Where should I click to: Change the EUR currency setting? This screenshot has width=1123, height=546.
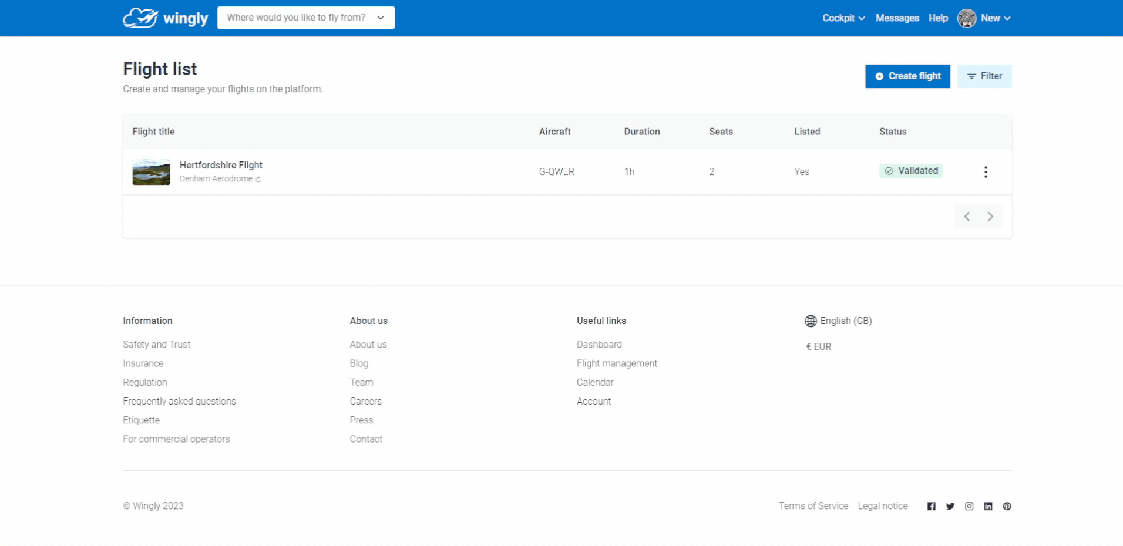pos(818,347)
